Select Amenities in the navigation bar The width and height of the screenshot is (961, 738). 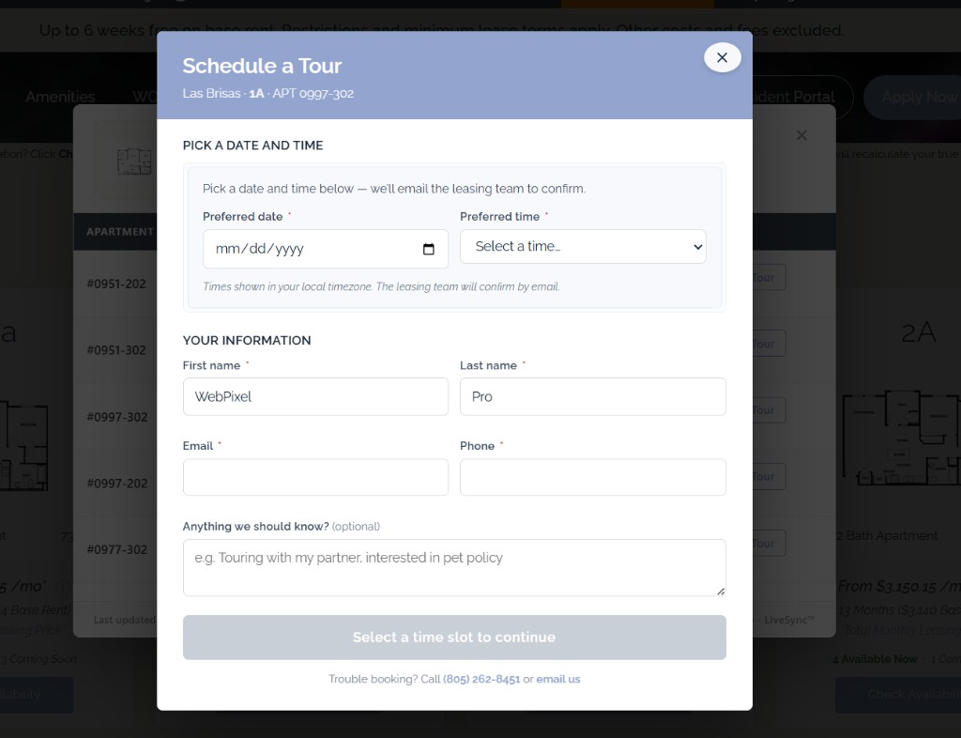[59, 97]
